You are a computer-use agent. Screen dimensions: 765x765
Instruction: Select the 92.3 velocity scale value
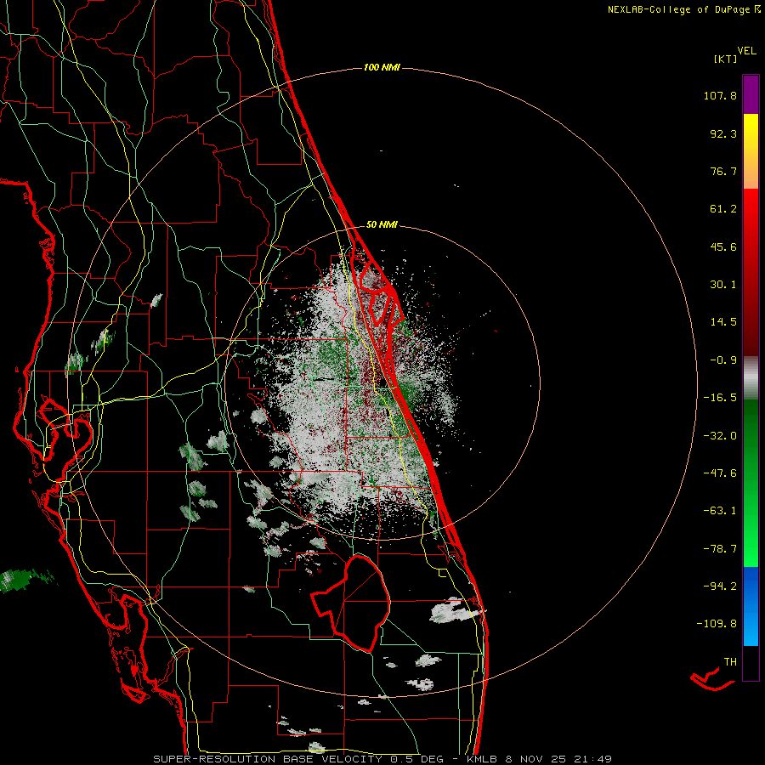pos(723,133)
